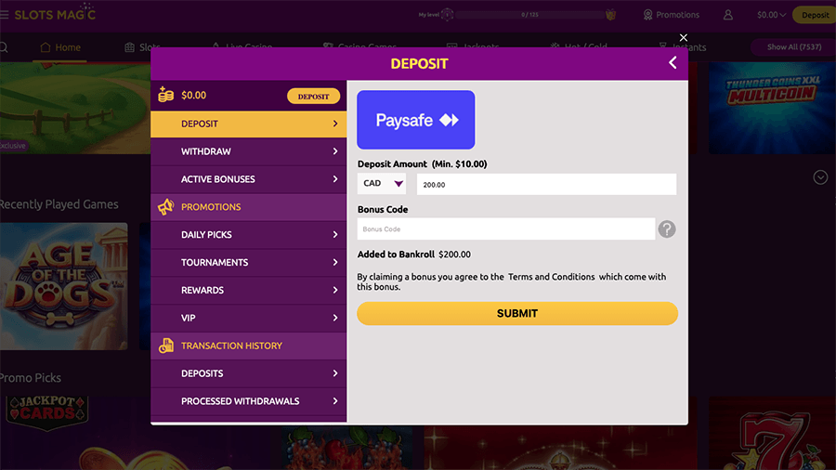Click the Bonus Code input field

(506, 229)
